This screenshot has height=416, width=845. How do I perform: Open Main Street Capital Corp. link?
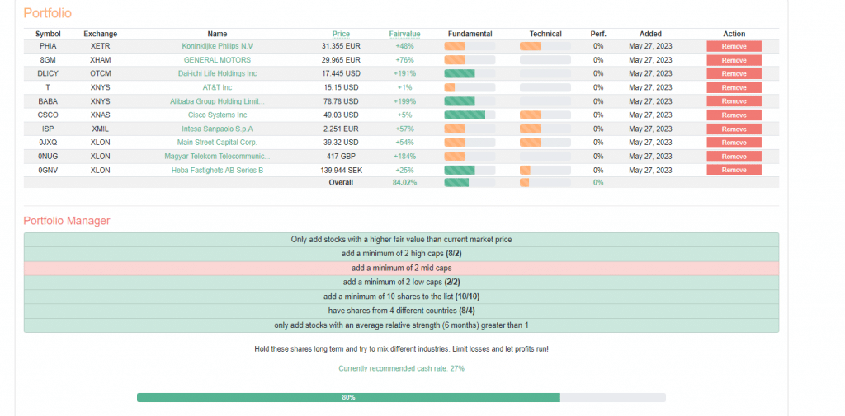pyautogui.click(x=217, y=143)
